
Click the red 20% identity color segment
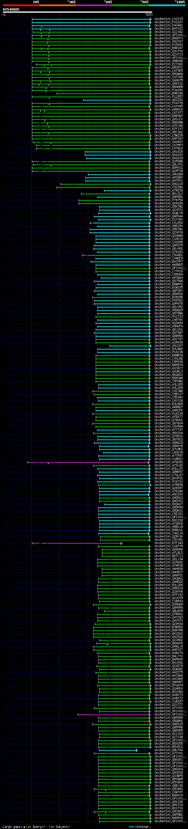(21, 6)
